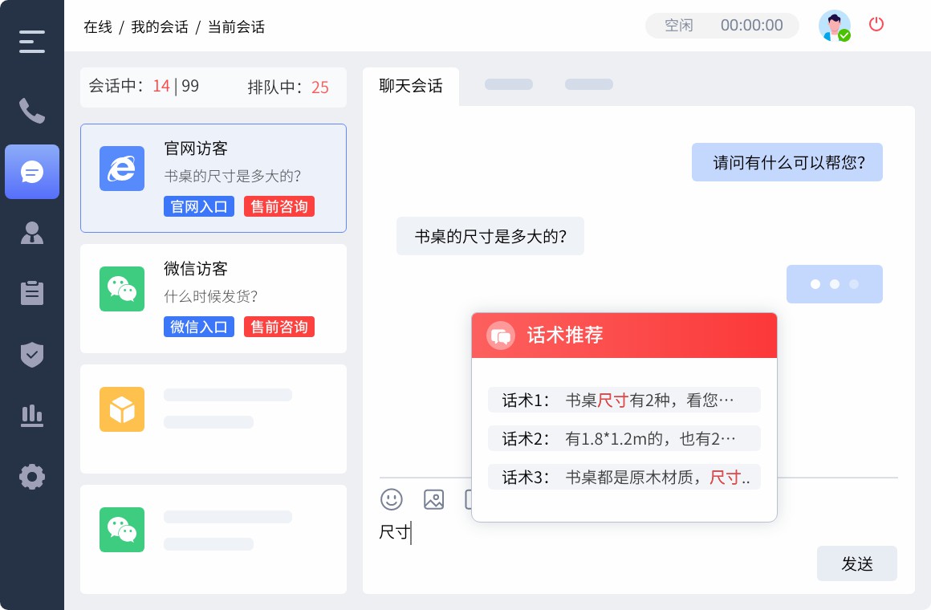Switch to the 聊天会话 tab
The image size is (931, 610).
tap(411, 86)
